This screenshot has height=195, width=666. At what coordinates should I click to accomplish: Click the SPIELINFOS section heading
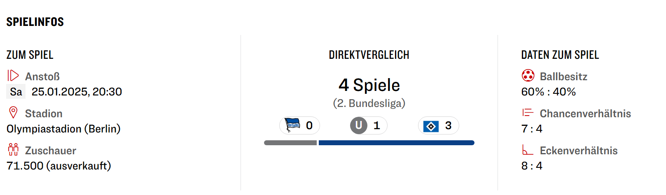35,22
